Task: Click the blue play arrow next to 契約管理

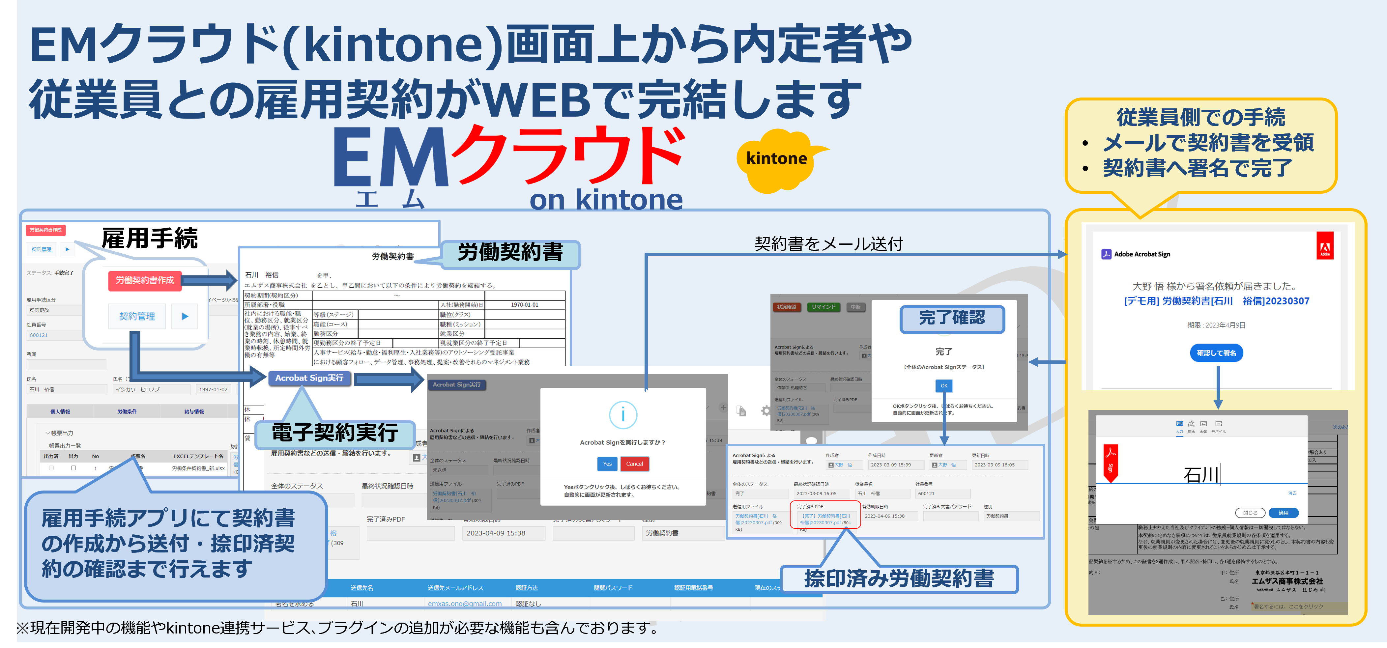Action: (x=185, y=317)
